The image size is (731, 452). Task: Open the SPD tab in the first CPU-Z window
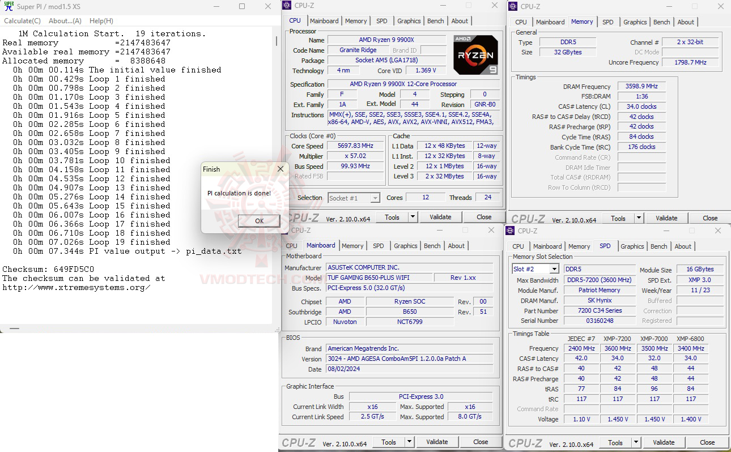(x=381, y=21)
